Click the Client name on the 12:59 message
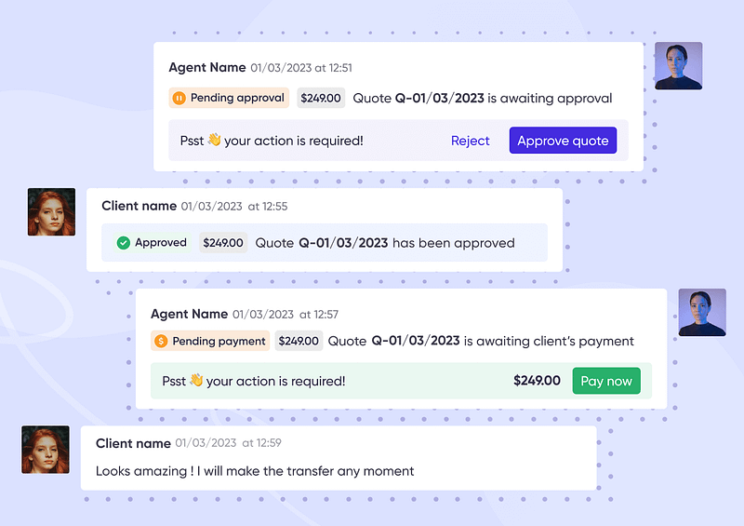This screenshot has width=744, height=526. [x=133, y=443]
